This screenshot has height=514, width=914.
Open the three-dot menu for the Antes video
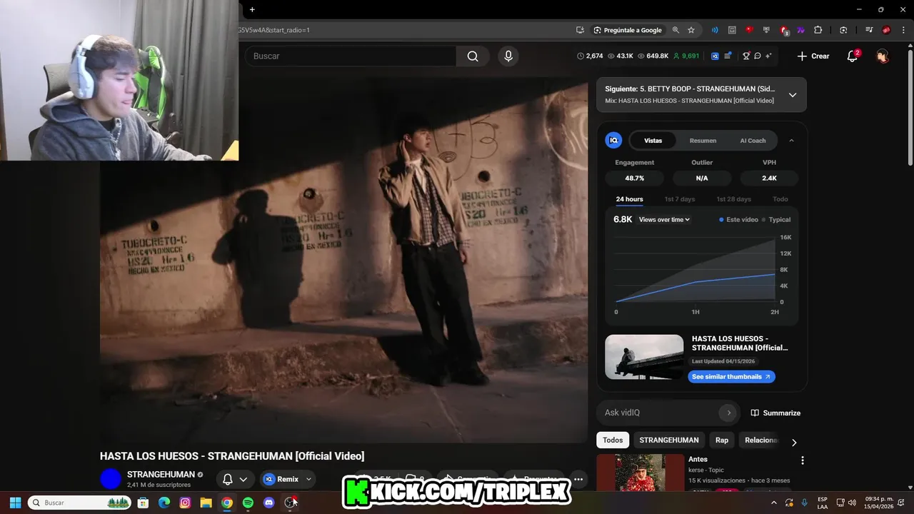click(803, 460)
